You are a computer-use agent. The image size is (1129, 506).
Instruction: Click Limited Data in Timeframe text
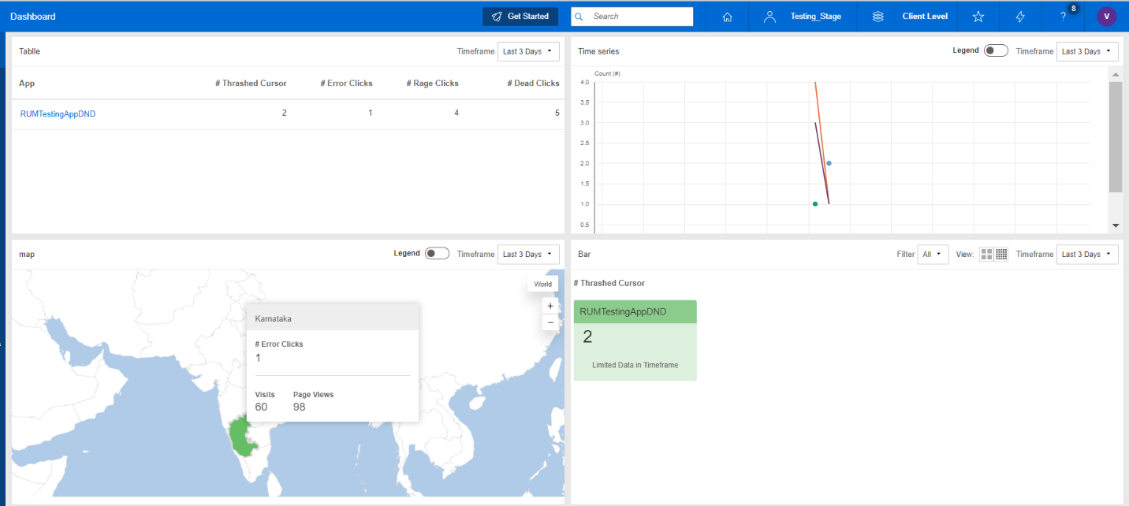(635, 365)
